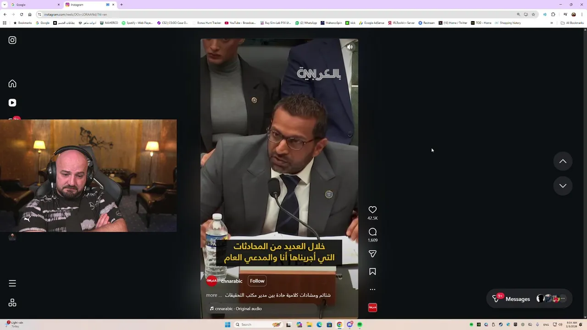587x330 pixels.
Task: Open profile avatar in Instagram sidebar
Action: 12,237
